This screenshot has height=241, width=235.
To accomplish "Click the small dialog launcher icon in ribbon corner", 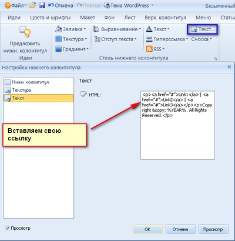I will pos(216,59).
